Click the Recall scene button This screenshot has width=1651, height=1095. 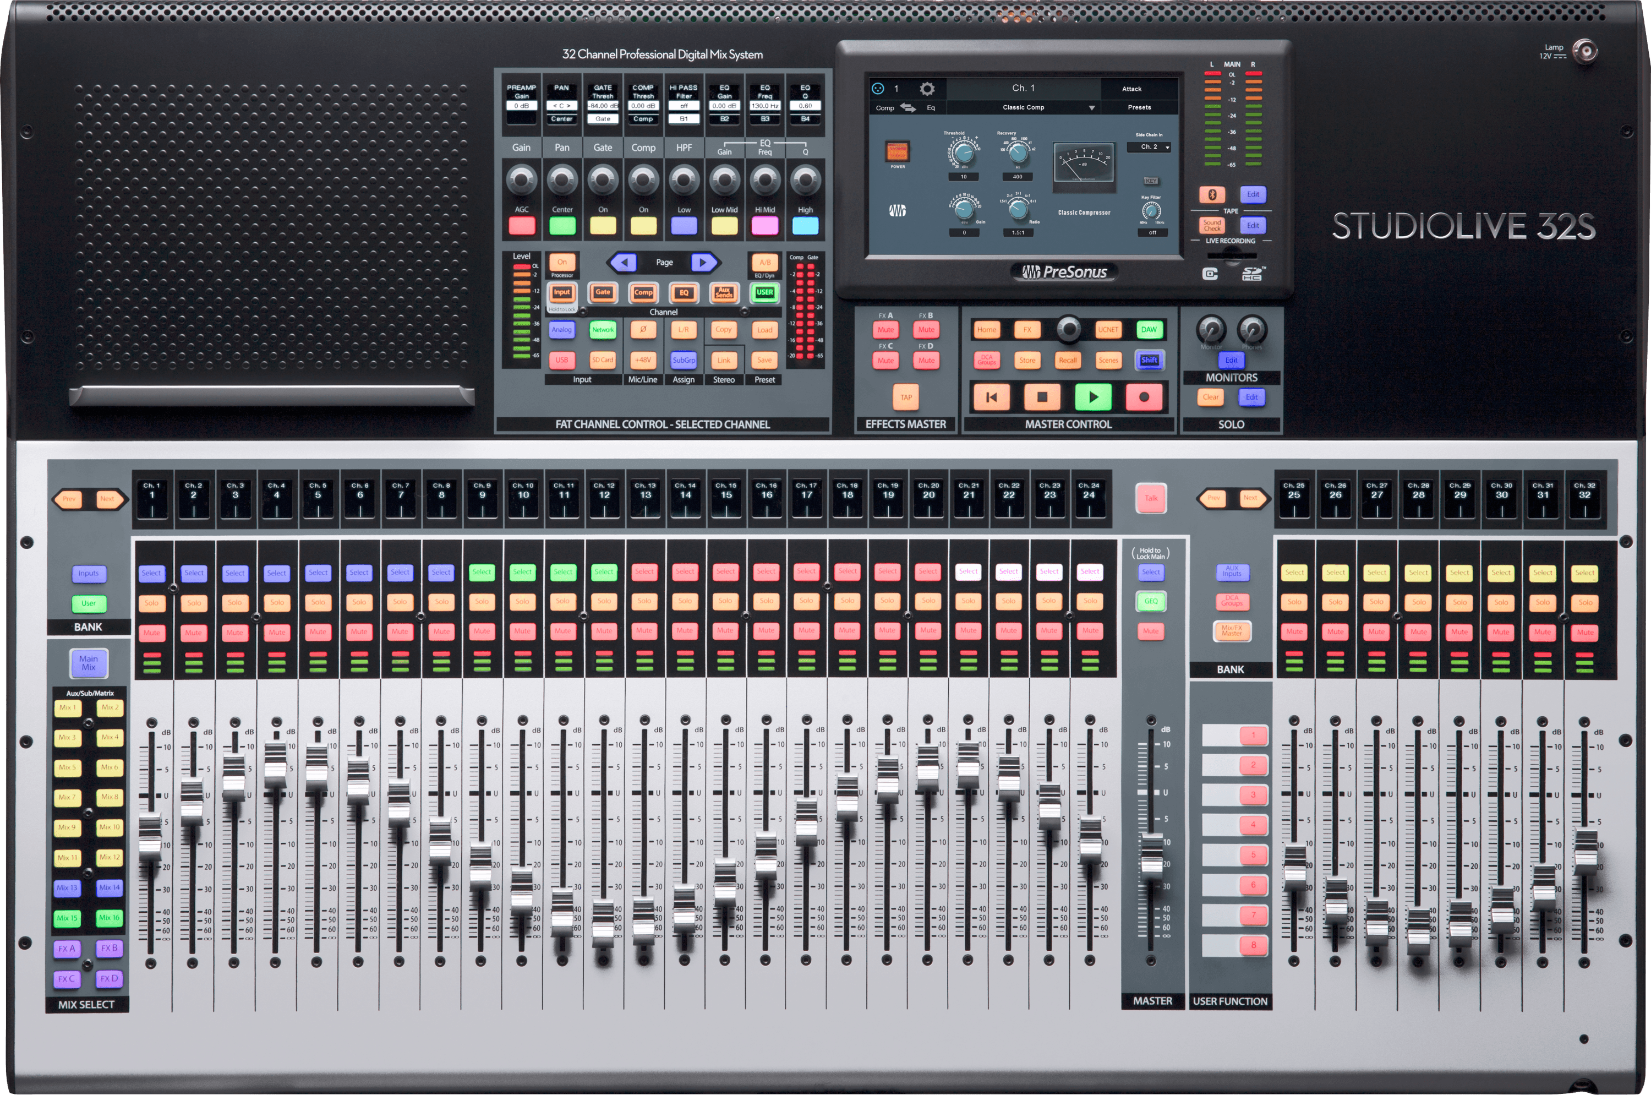1068,361
